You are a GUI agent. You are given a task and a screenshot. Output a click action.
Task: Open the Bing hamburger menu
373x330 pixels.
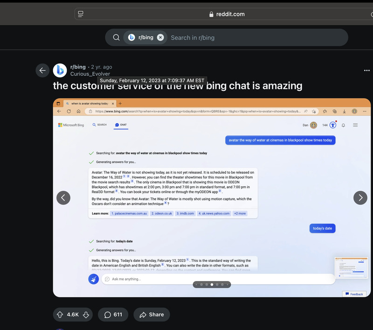[x=355, y=125]
